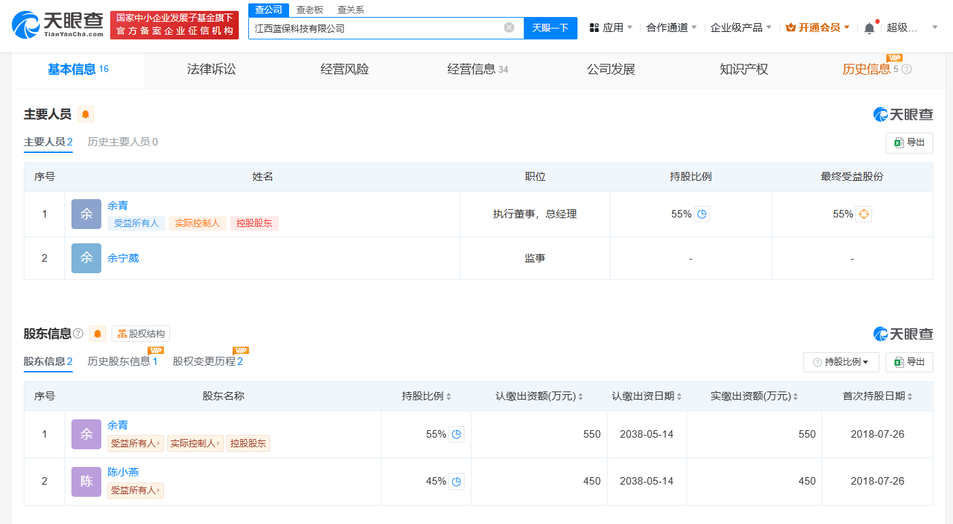Open the notification bell in the header
This screenshot has height=524, width=953.
tap(869, 28)
